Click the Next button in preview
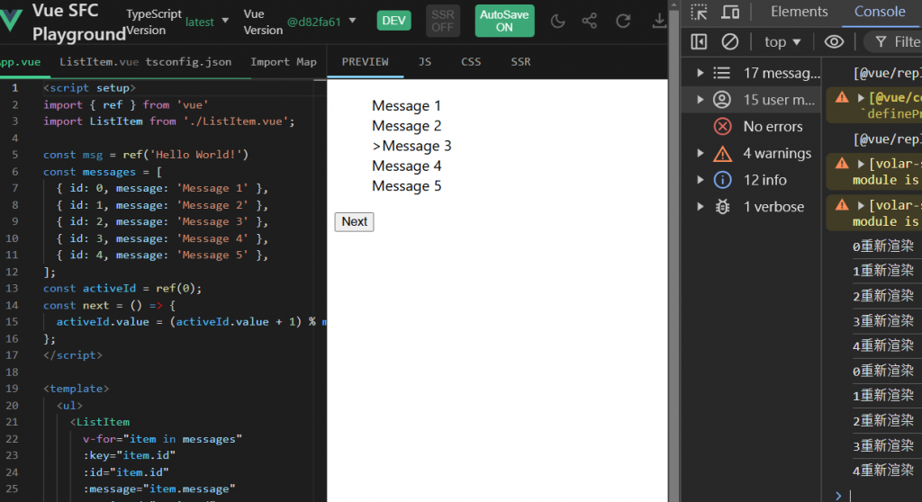Screen dimensions: 922x502 pyautogui.click(x=354, y=221)
